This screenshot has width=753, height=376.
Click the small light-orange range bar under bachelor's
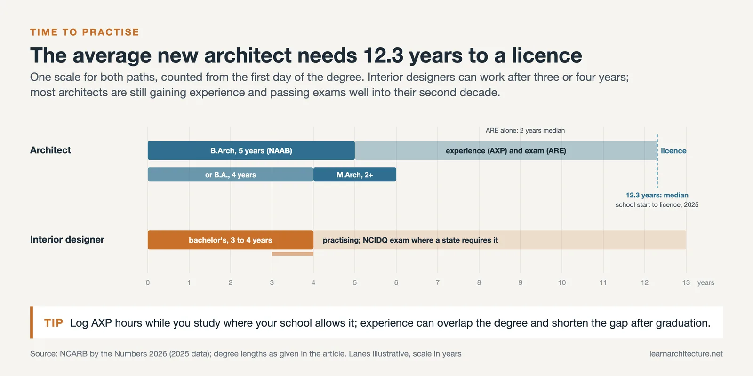293,254
